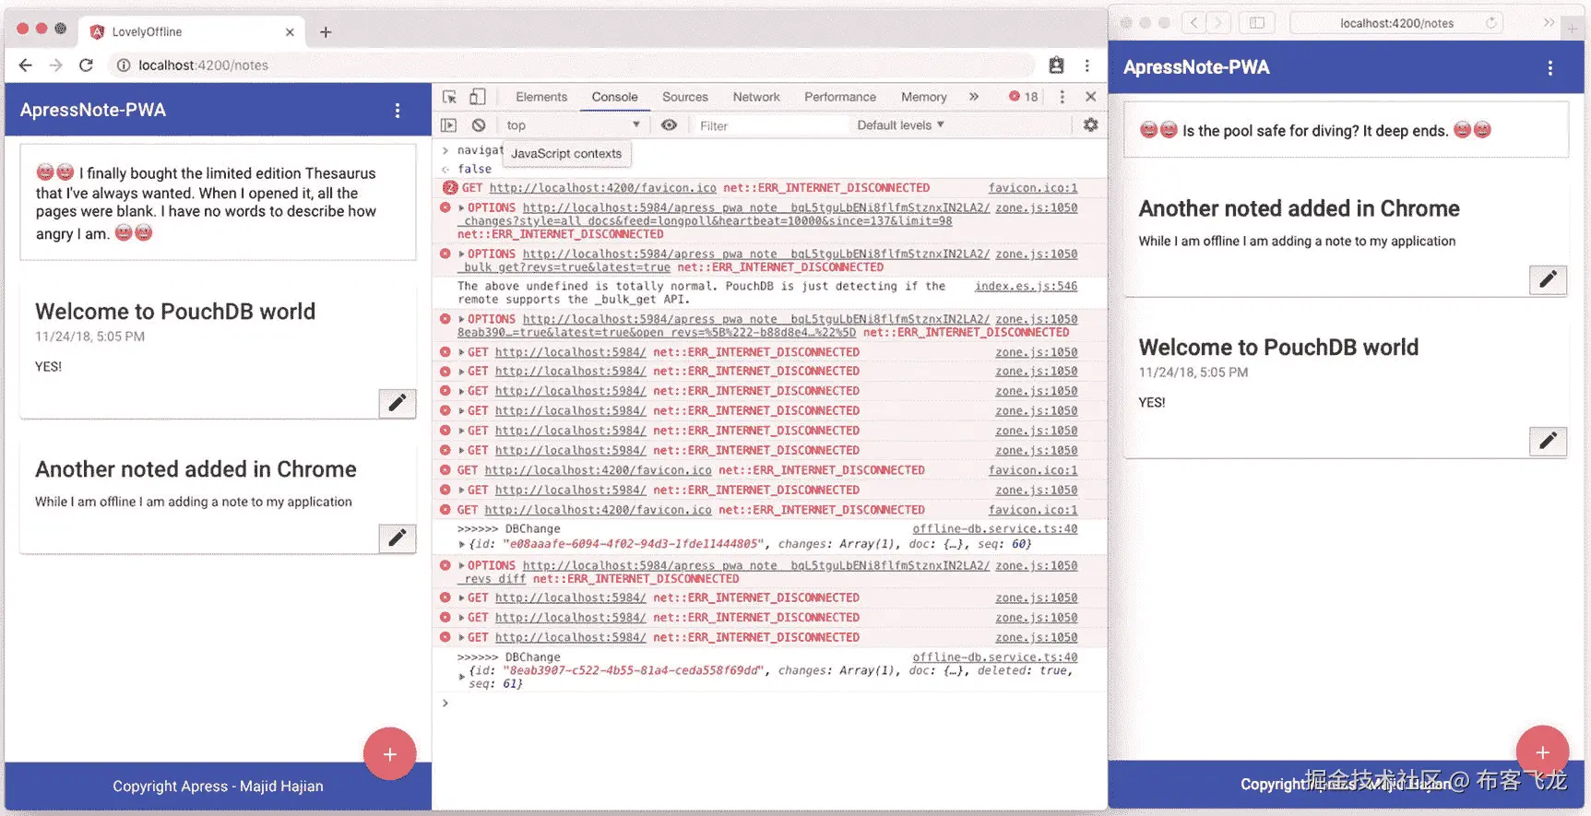
Task: Open first offline-db.service.ts:40 link
Action: tap(995, 529)
